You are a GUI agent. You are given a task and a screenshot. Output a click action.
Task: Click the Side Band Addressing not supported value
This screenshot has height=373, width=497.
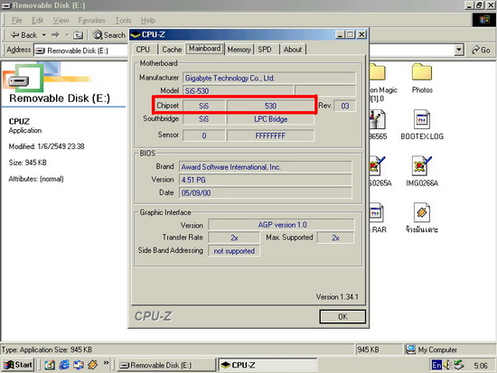pyautogui.click(x=234, y=251)
